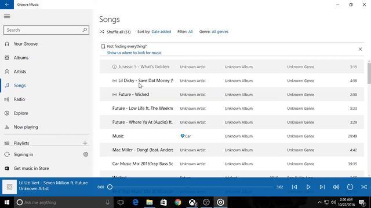Toggle repeat in the player bar
The height and width of the screenshot is (208, 371).
tap(350, 187)
